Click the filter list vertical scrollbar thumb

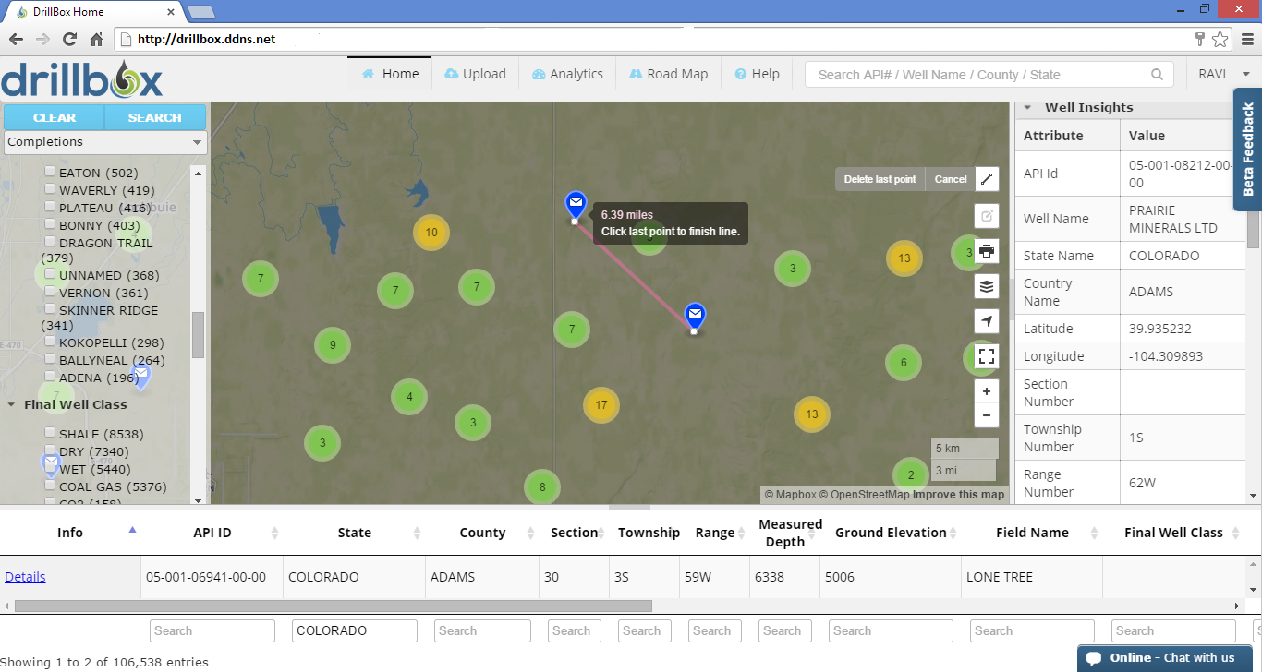tap(198, 335)
